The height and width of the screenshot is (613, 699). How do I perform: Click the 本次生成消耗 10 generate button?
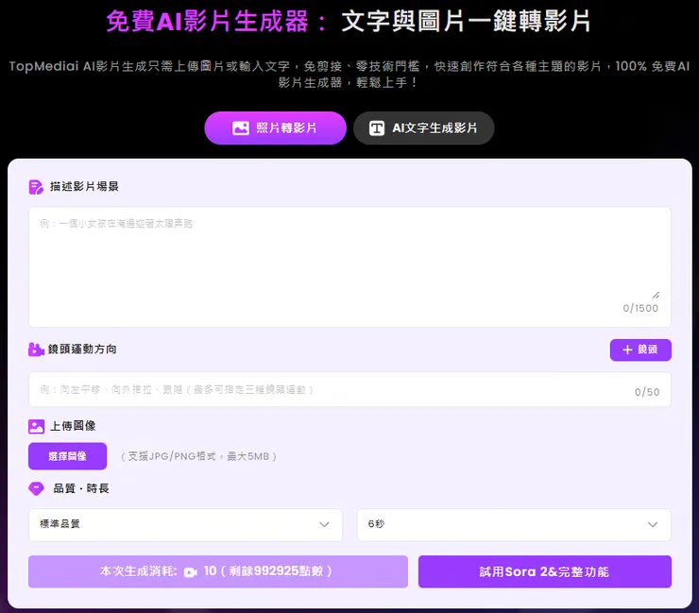pyautogui.click(x=218, y=571)
